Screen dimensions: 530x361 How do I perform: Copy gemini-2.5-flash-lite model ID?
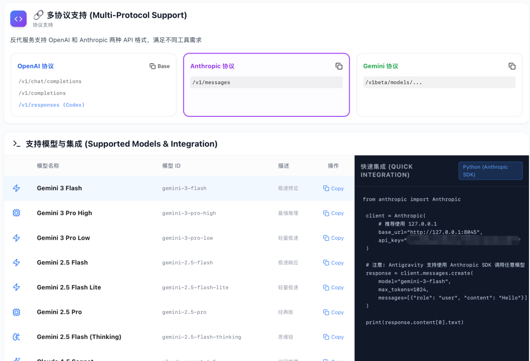[333, 287]
